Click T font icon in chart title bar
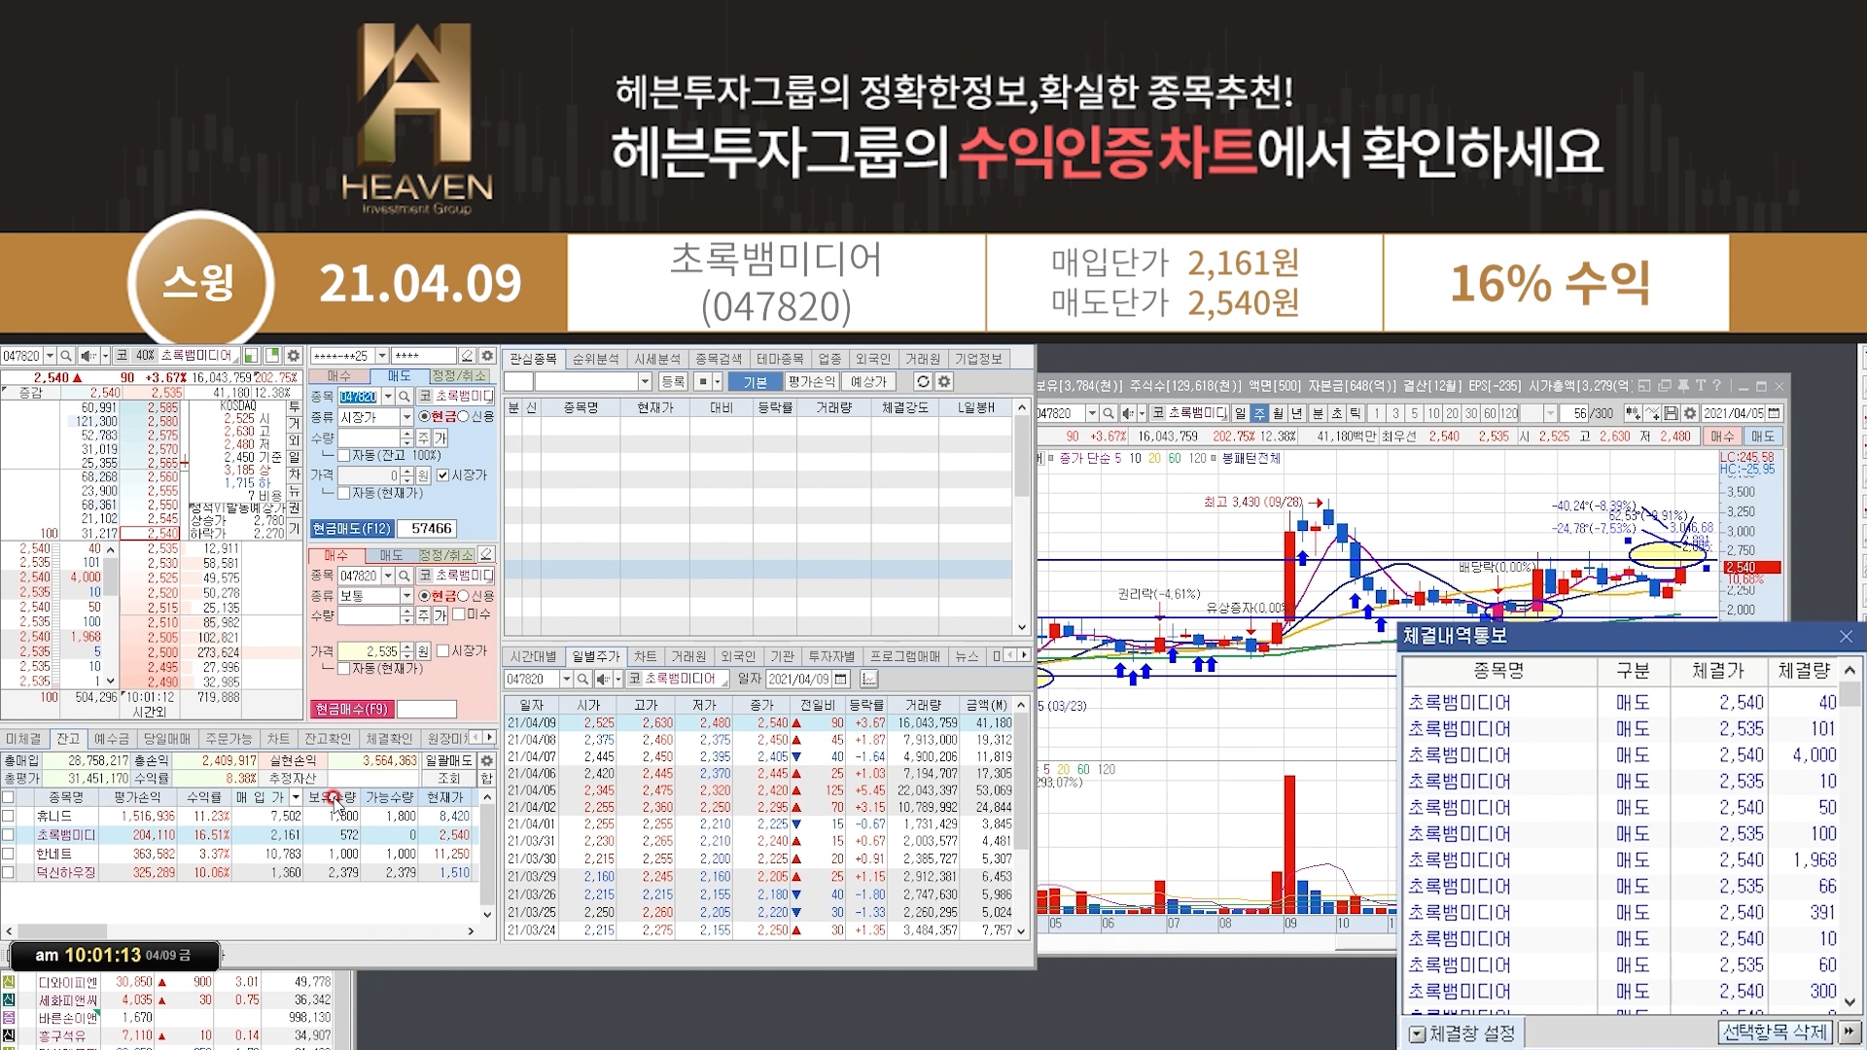 coord(1701,386)
